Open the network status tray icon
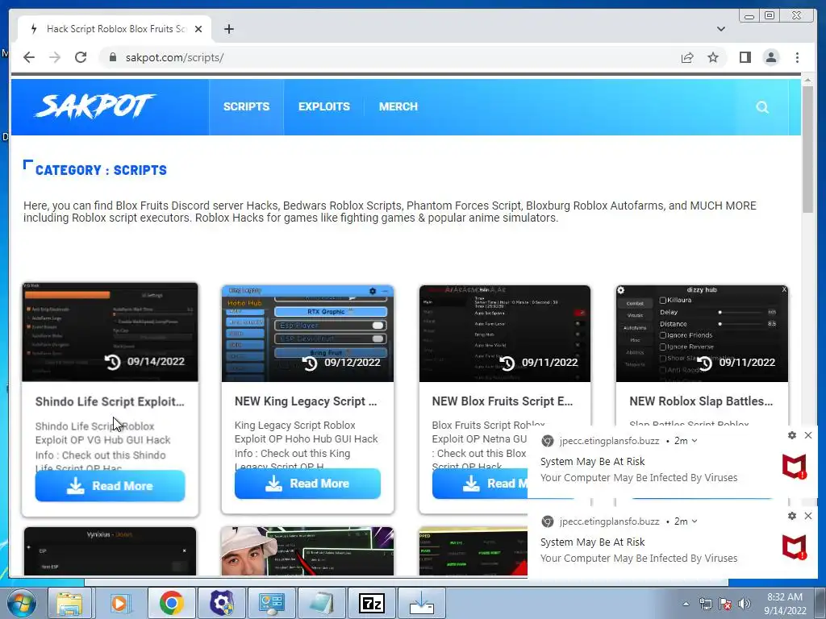Image resolution: width=826 pixels, height=619 pixels. click(x=705, y=604)
